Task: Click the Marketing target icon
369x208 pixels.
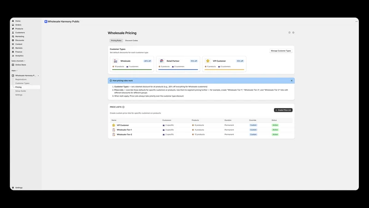Action: pos(13,37)
